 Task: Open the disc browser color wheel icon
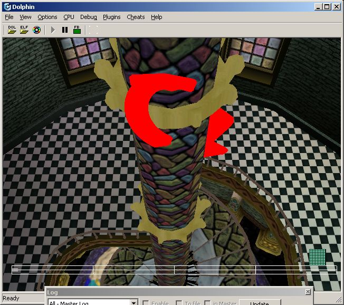(36, 30)
